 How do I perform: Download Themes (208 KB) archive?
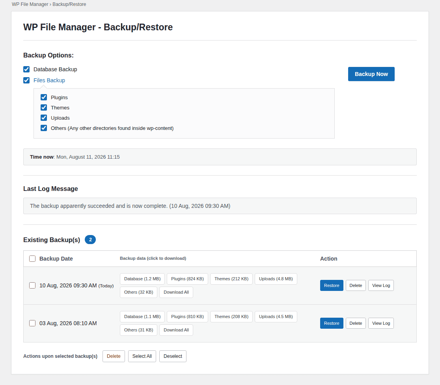(231, 317)
